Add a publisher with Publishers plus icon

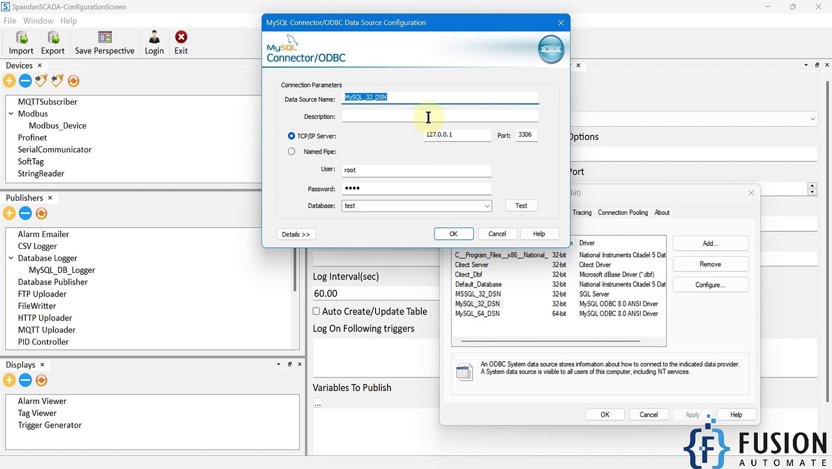tap(9, 213)
